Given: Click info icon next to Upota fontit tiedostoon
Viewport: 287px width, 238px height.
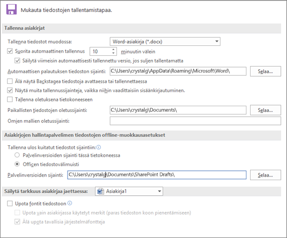Looking at the screenshot, I should 70,203.
